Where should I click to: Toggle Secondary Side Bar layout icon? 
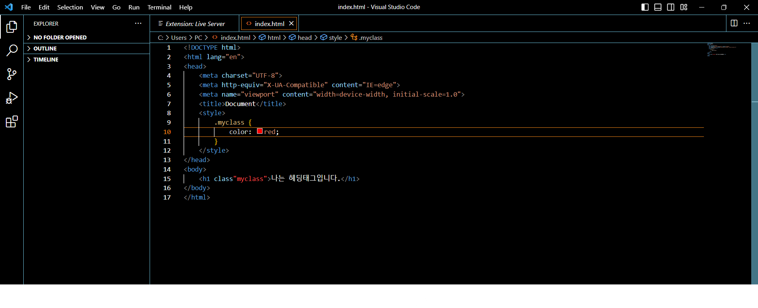click(x=671, y=7)
